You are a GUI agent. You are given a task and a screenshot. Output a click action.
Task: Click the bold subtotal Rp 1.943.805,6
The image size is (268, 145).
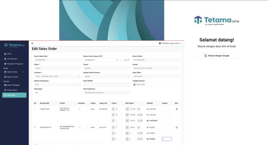click(x=152, y=121)
